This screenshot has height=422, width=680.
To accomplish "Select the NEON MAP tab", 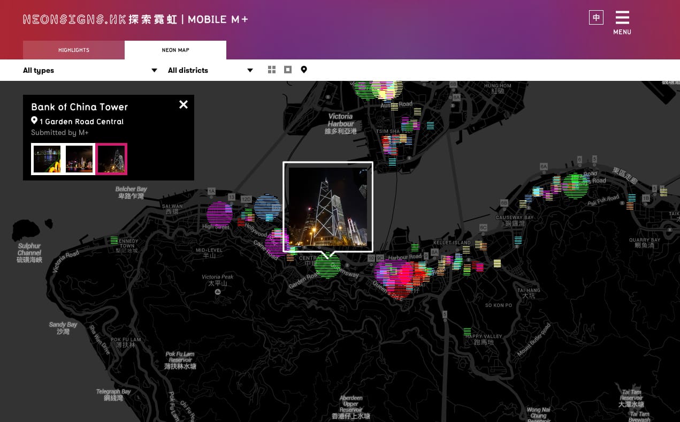I will 175,50.
